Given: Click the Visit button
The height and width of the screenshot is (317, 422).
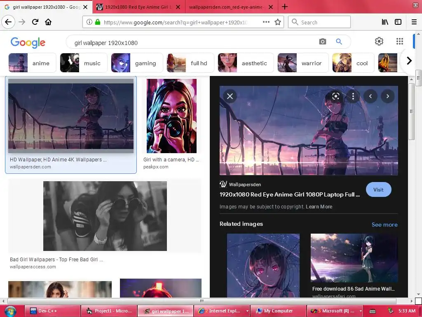Looking at the screenshot, I should click(378, 189).
